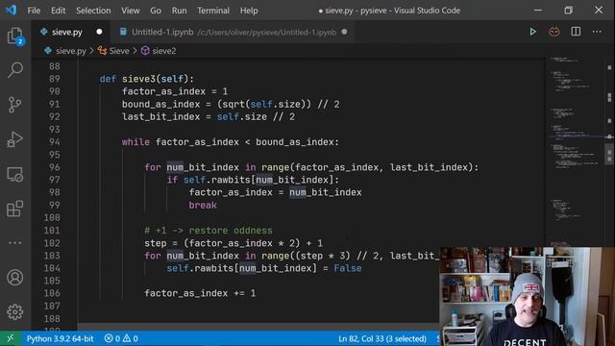The width and height of the screenshot is (615, 346).
Task: Click 'factor_as_index += 1' line
Action: 200,293
